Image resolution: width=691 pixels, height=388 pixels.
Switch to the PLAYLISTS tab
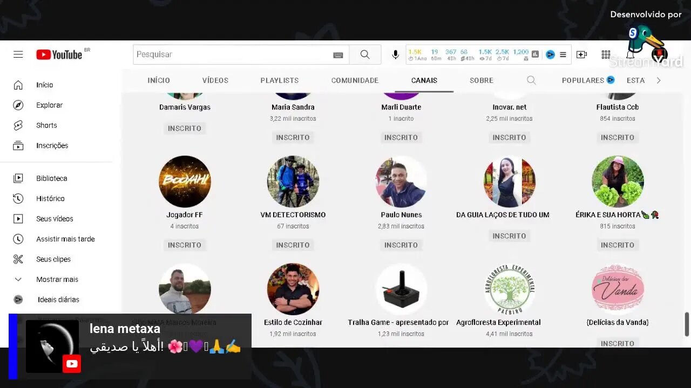279,80
